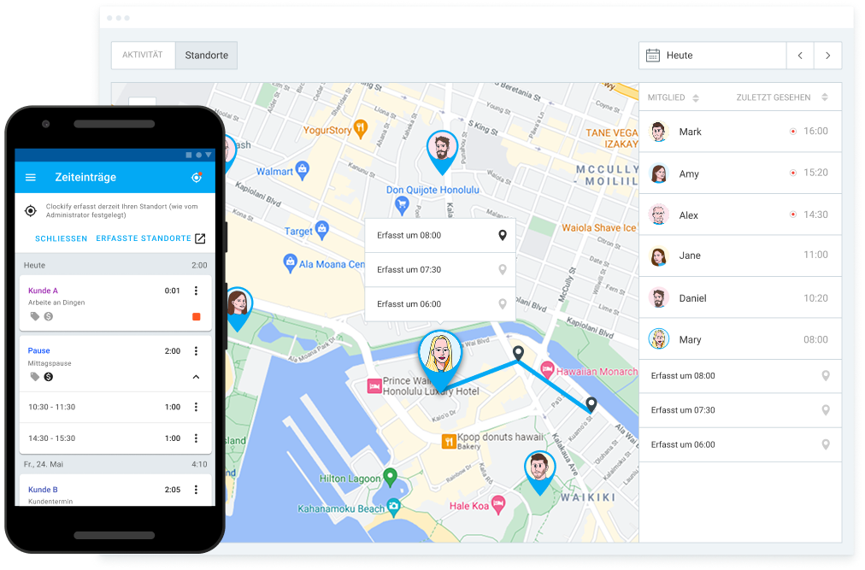Viewport: 865px width, 570px height.
Task: Select the Standorte tab
Action: [206, 56]
